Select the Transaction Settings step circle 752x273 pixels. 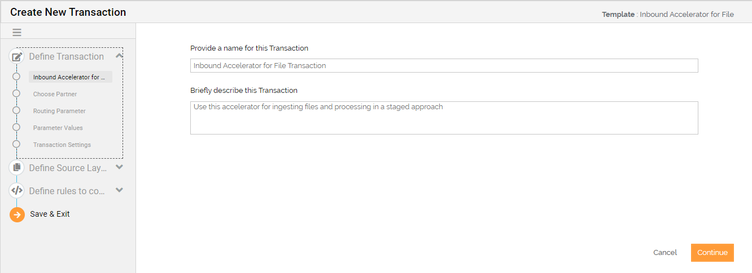point(16,144)
